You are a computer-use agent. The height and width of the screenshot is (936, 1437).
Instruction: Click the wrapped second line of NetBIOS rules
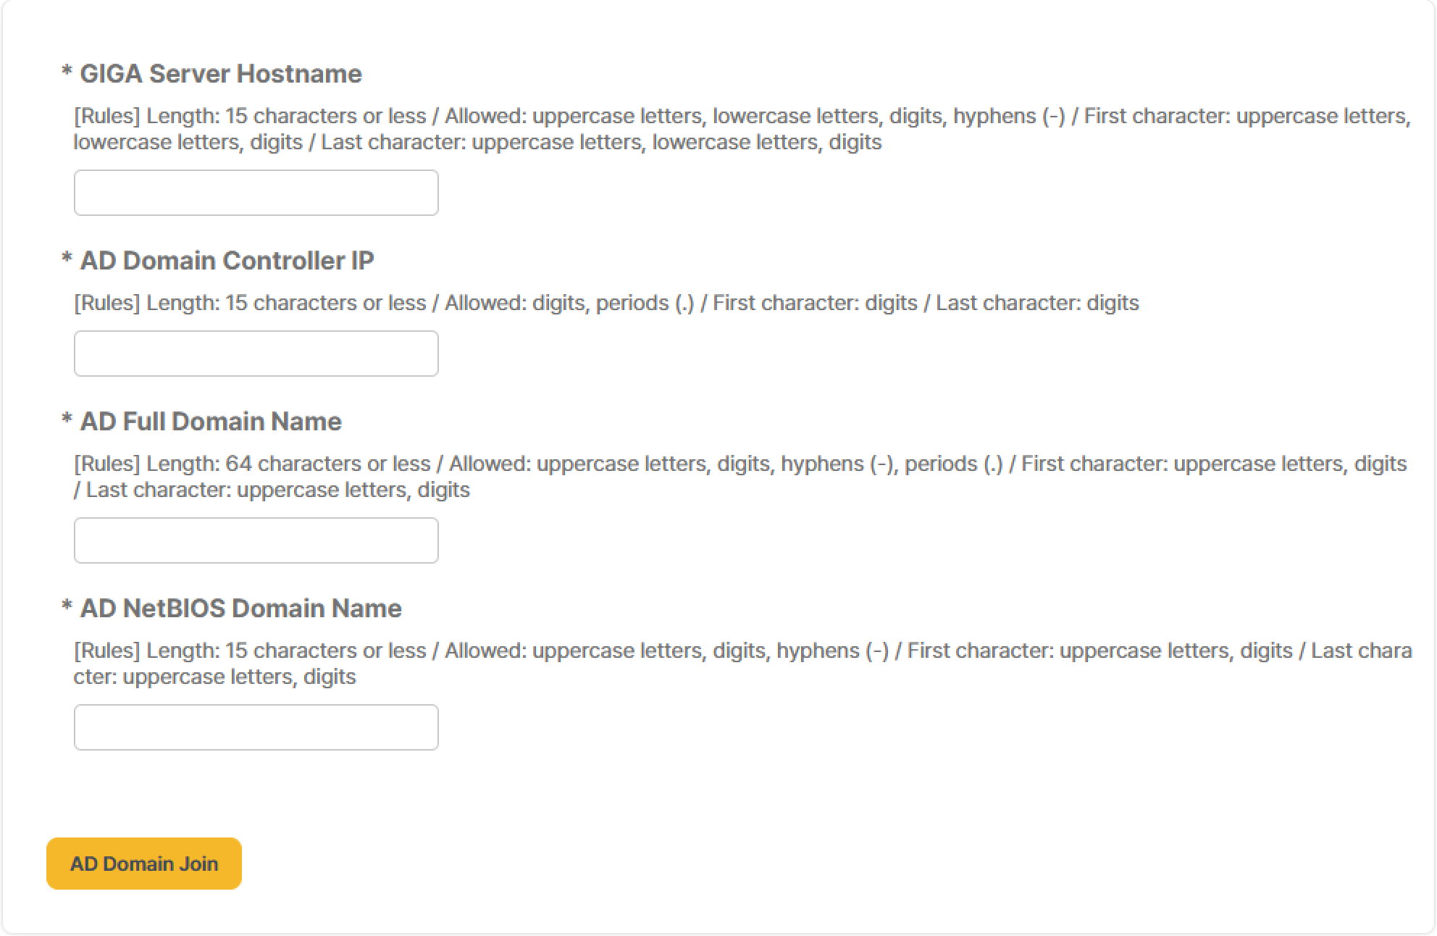pyautogui.click(x=215, y=677)
